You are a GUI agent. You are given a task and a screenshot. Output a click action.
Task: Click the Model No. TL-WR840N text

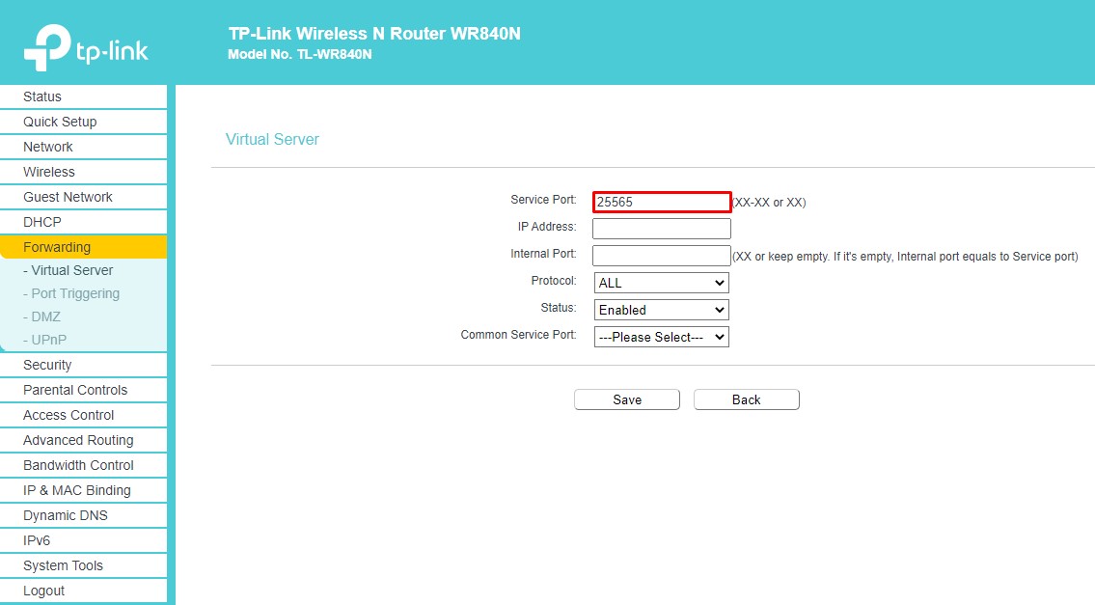300,54
